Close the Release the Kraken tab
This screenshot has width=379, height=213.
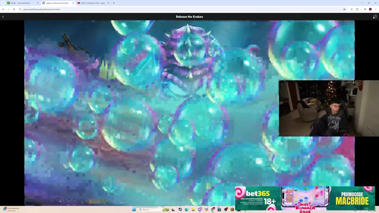point(73,3)
